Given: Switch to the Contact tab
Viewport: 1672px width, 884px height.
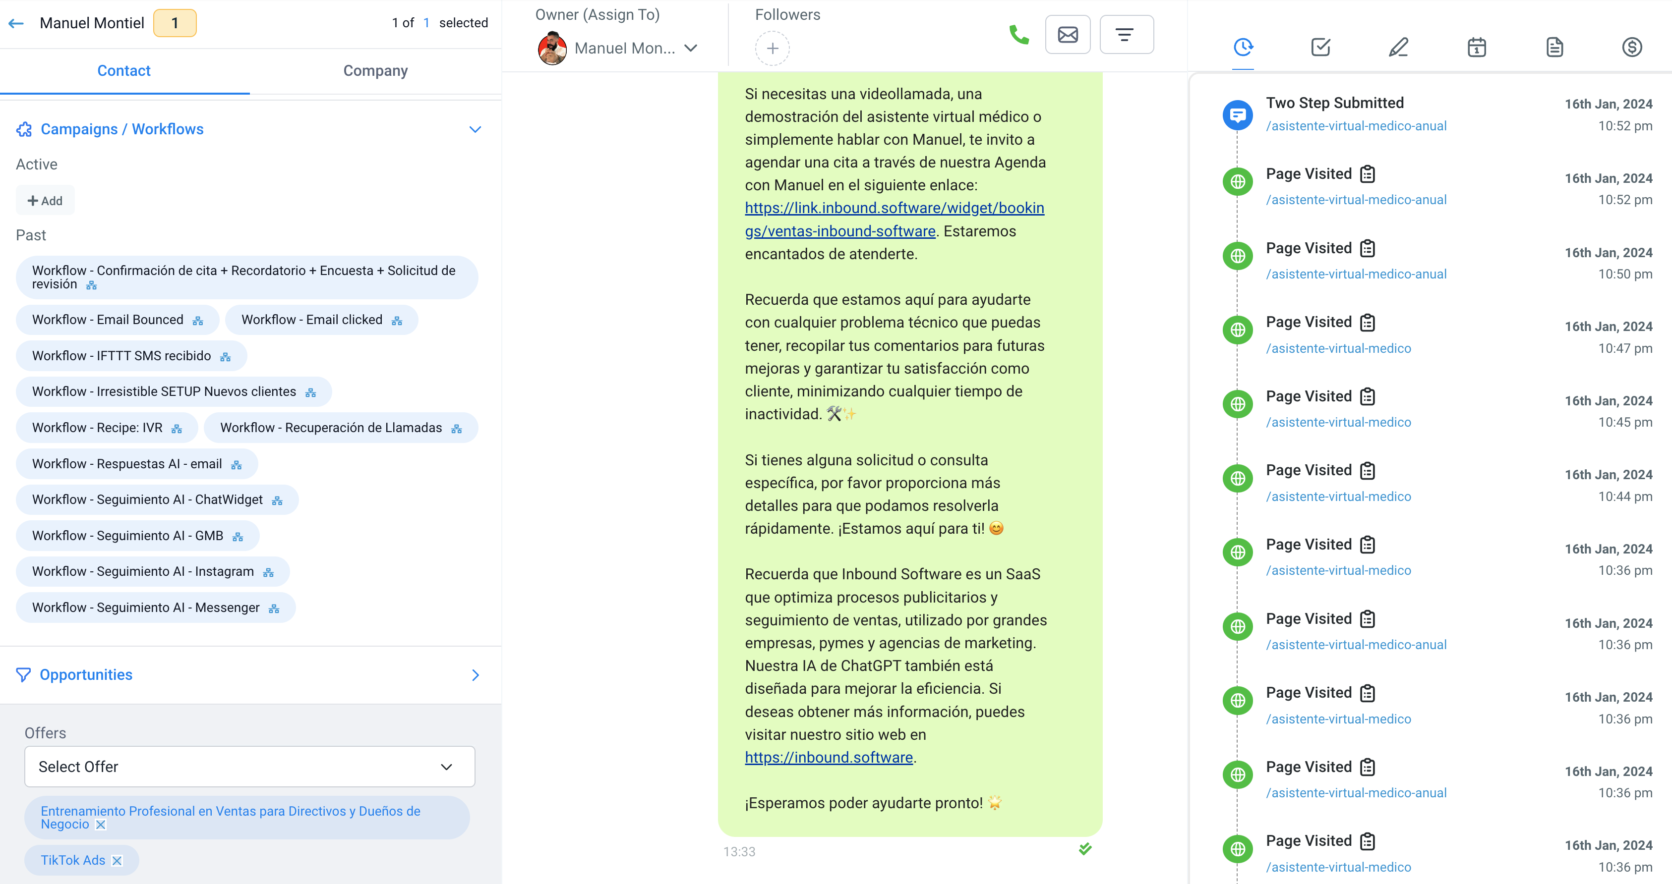Looking at the screenshot, I should (124, 72).
